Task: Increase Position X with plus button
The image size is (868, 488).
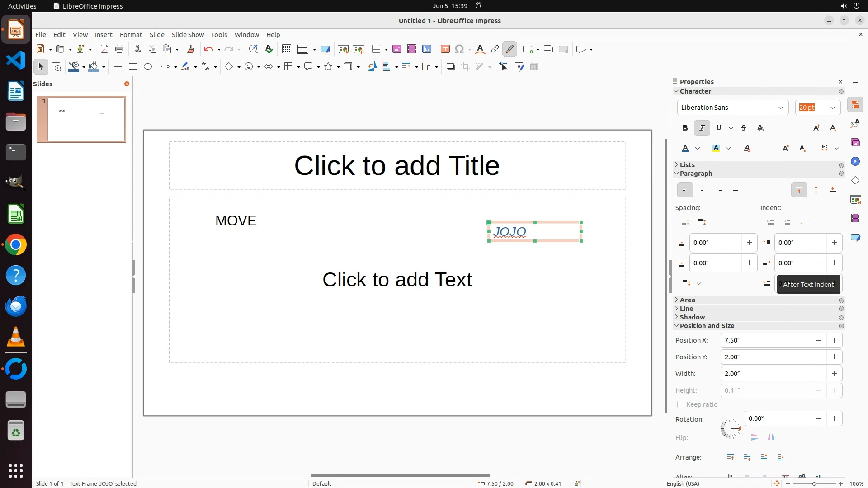Action: click(x=834, y=340)
